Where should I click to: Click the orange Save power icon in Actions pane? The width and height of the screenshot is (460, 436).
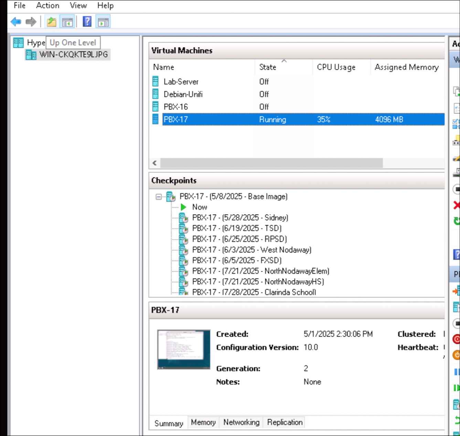pyautogui.click(x=457, y=355)
